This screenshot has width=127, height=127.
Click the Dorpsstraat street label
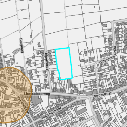pos(102,95)
